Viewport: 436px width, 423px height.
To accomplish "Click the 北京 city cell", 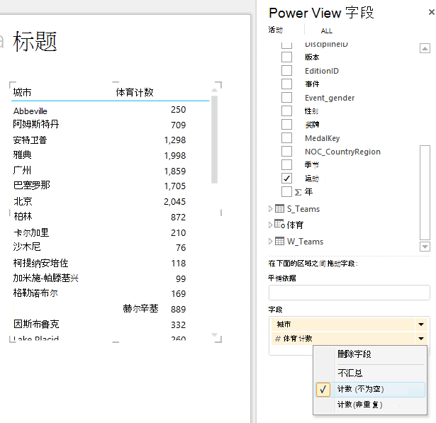I will point(23,201).
